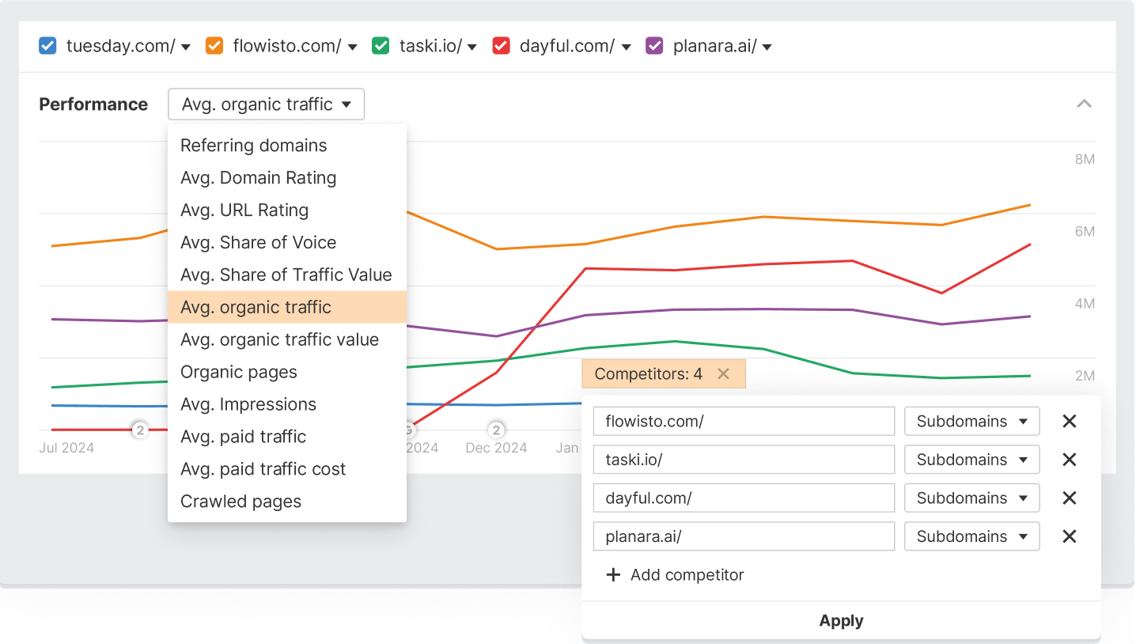Clear the Competitors: 4 filter chip
This screenshot has width=1136, height=644.
click(x=723, y=374)
